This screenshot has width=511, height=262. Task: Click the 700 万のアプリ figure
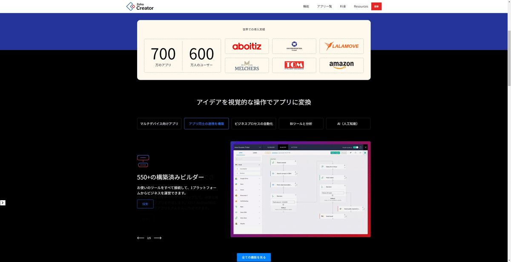(163, 58)
